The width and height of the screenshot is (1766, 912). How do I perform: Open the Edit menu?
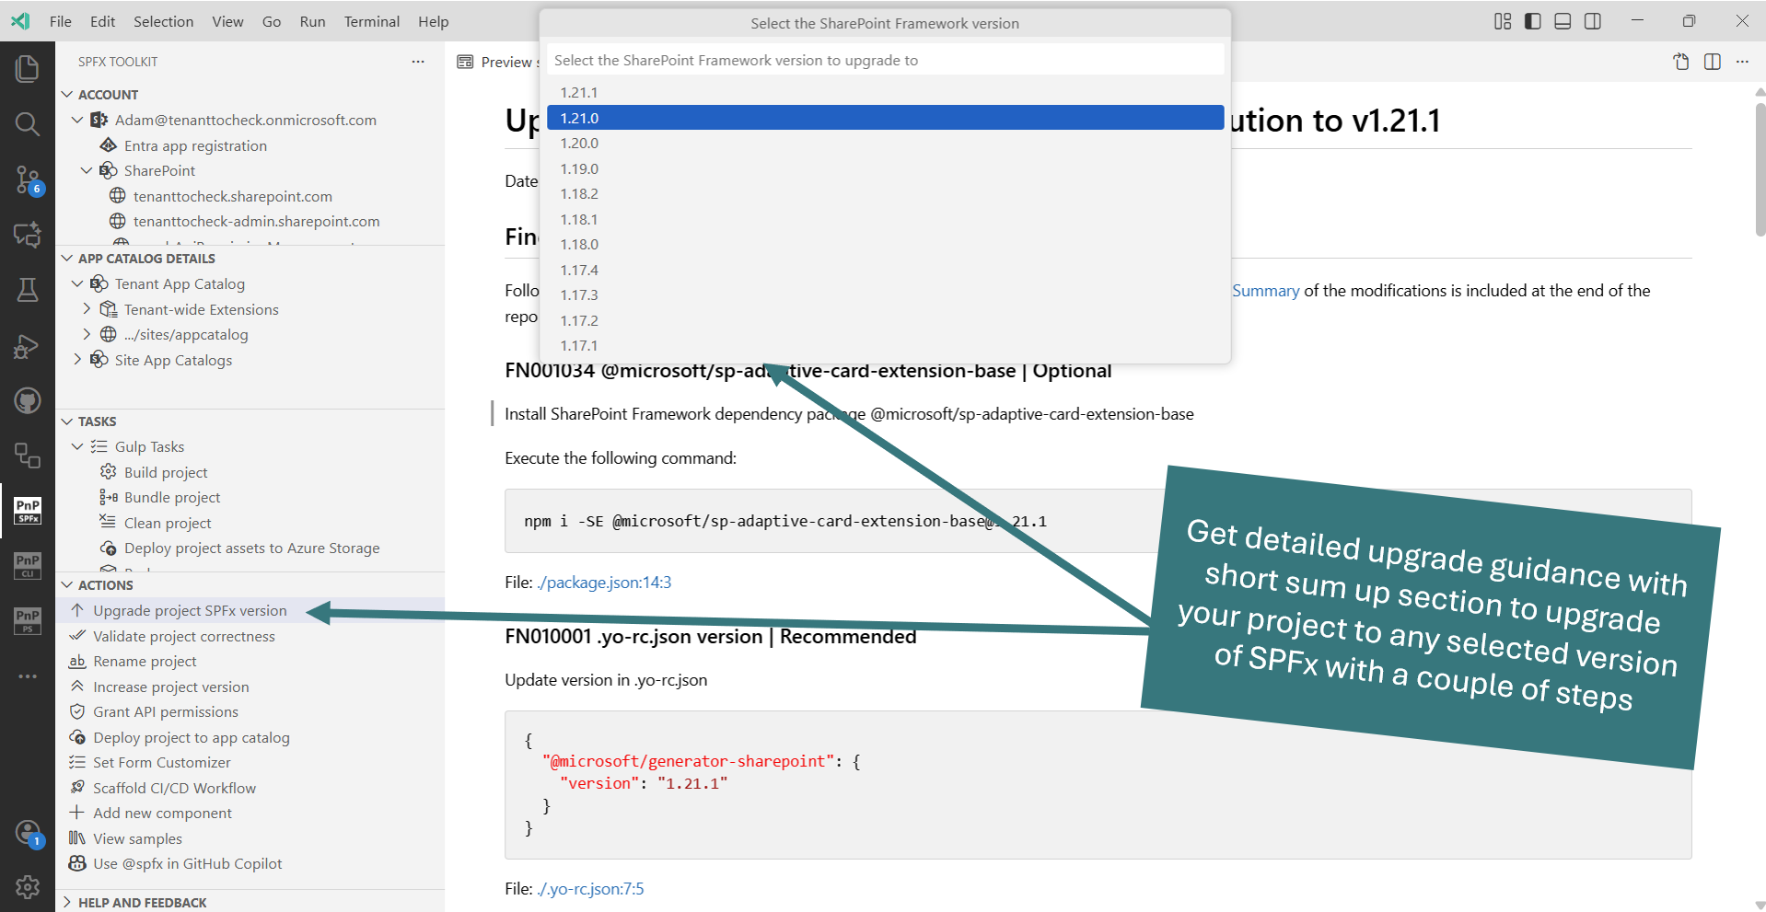(102, 21)
